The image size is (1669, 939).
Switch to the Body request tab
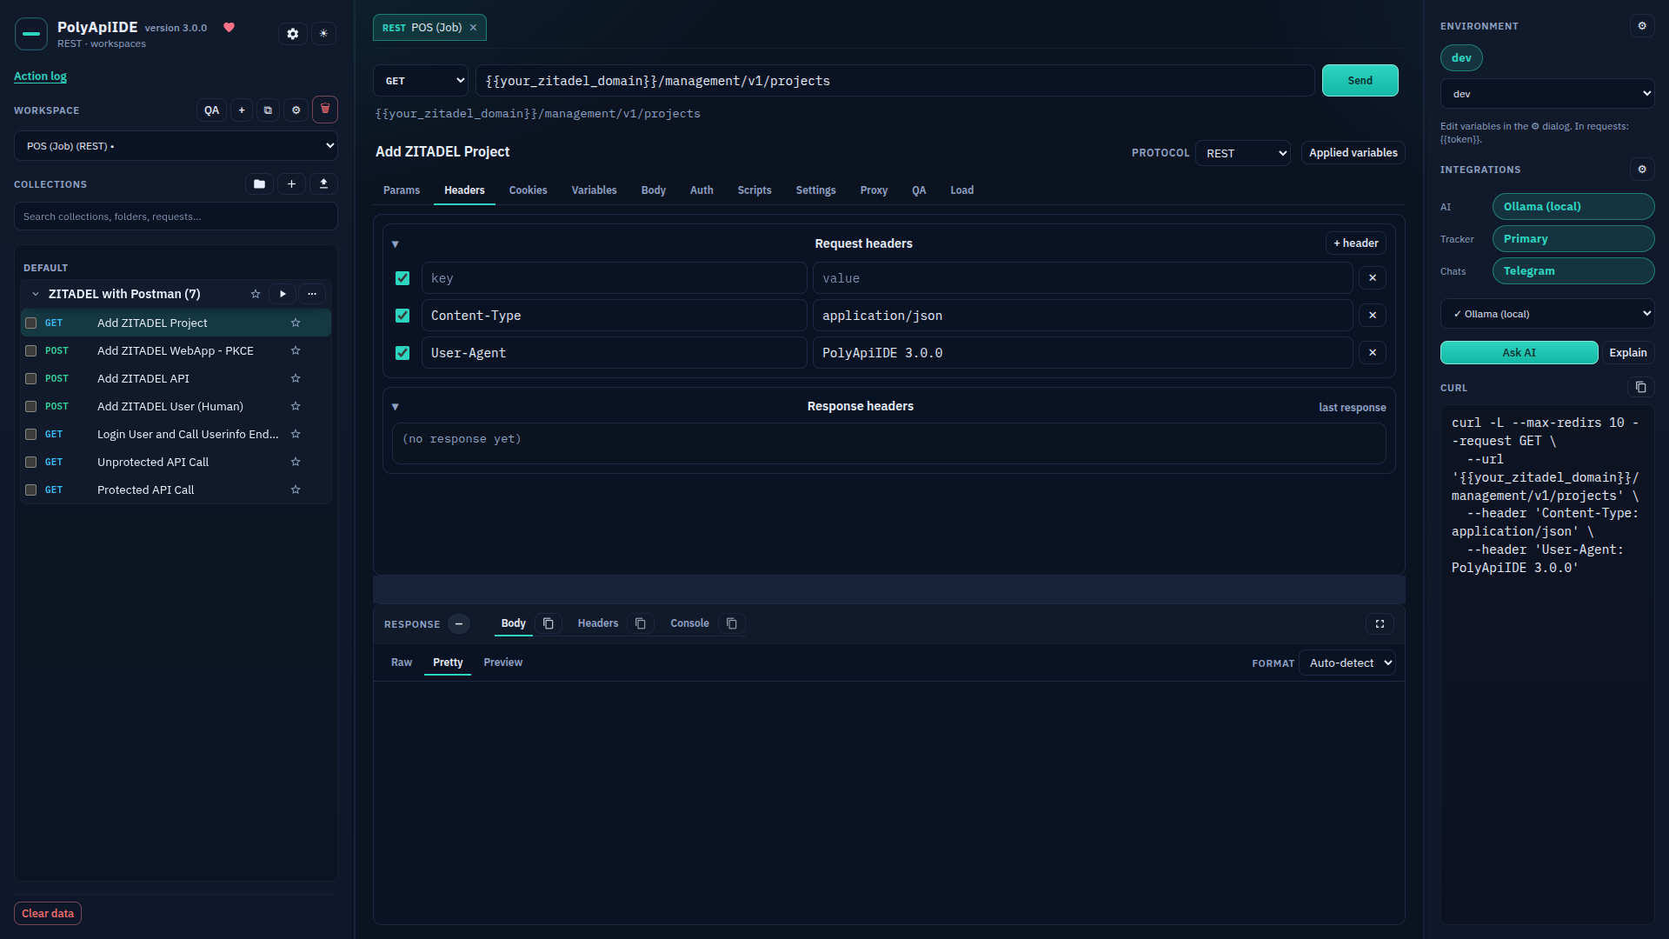click(654, 190)
